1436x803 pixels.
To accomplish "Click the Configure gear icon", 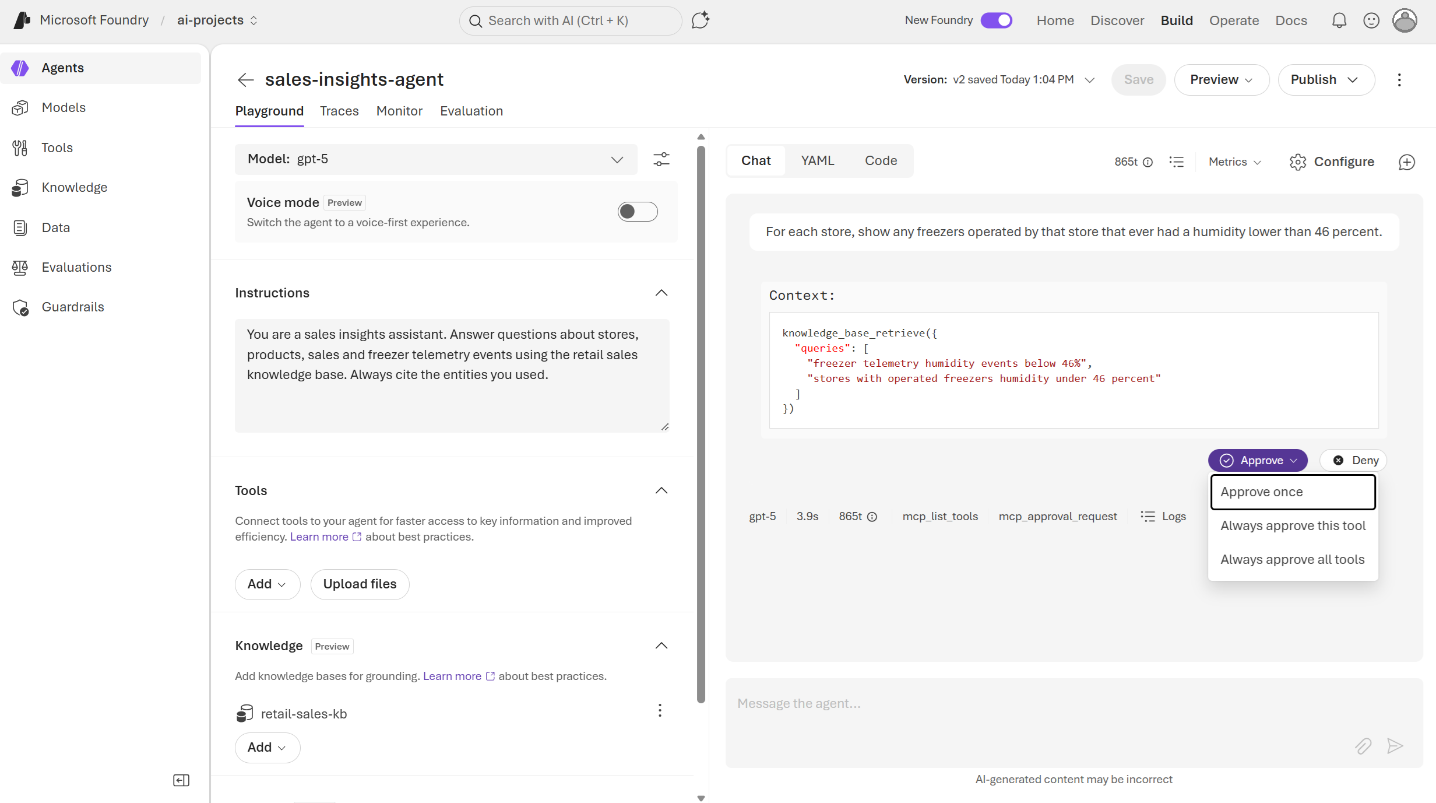I will tap(1298, 162).
